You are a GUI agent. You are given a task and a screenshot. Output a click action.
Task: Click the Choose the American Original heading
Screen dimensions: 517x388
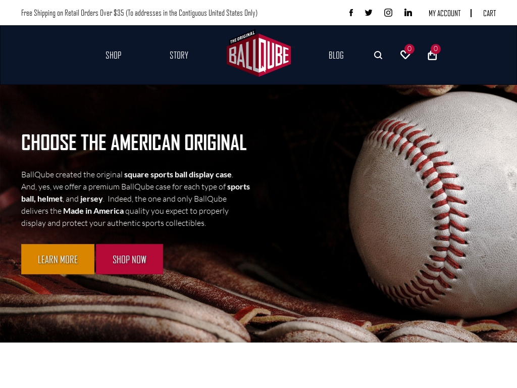click(x=134, y=142)
